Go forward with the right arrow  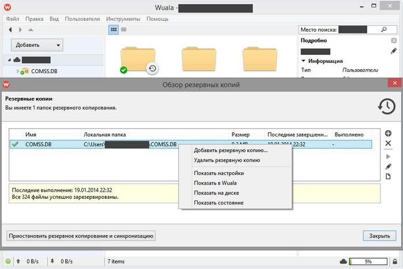point(20,30)
